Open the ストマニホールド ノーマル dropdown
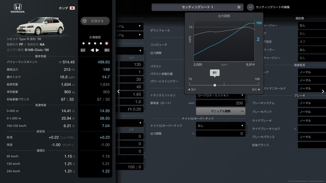 tap(312, 88)
